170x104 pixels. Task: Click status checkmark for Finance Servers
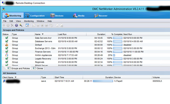point(7,52)
